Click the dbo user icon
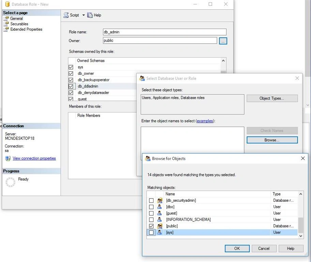Image resolution: width=311 pixels, height=262 pixels. [160, 207]
